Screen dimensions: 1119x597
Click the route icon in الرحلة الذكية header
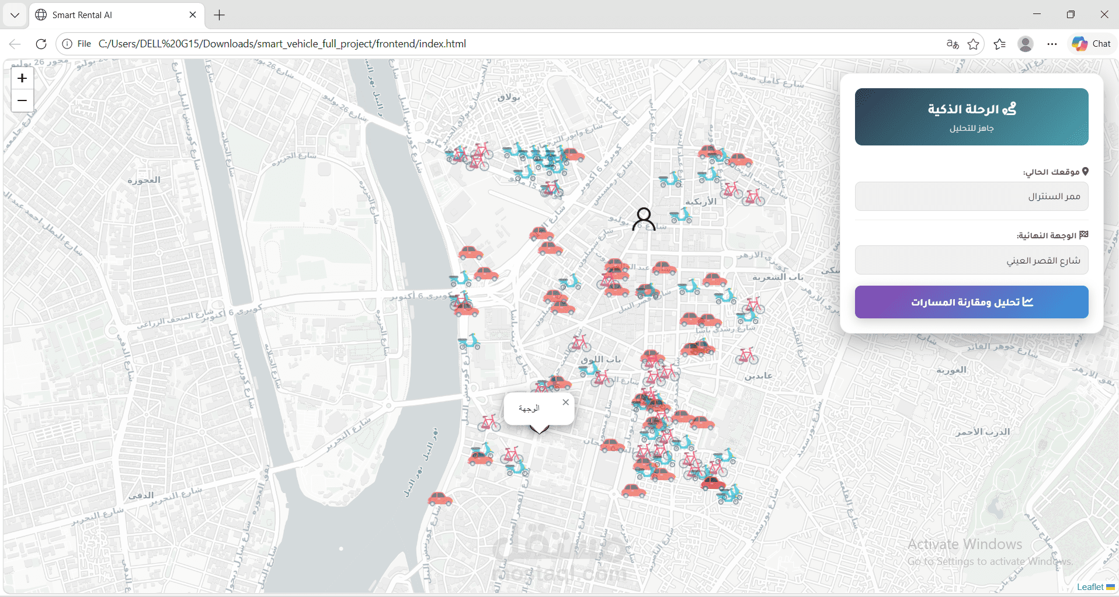[x=1009, y=109]
